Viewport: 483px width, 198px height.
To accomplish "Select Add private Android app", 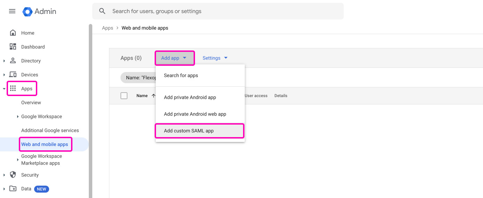I will (190, 97).
